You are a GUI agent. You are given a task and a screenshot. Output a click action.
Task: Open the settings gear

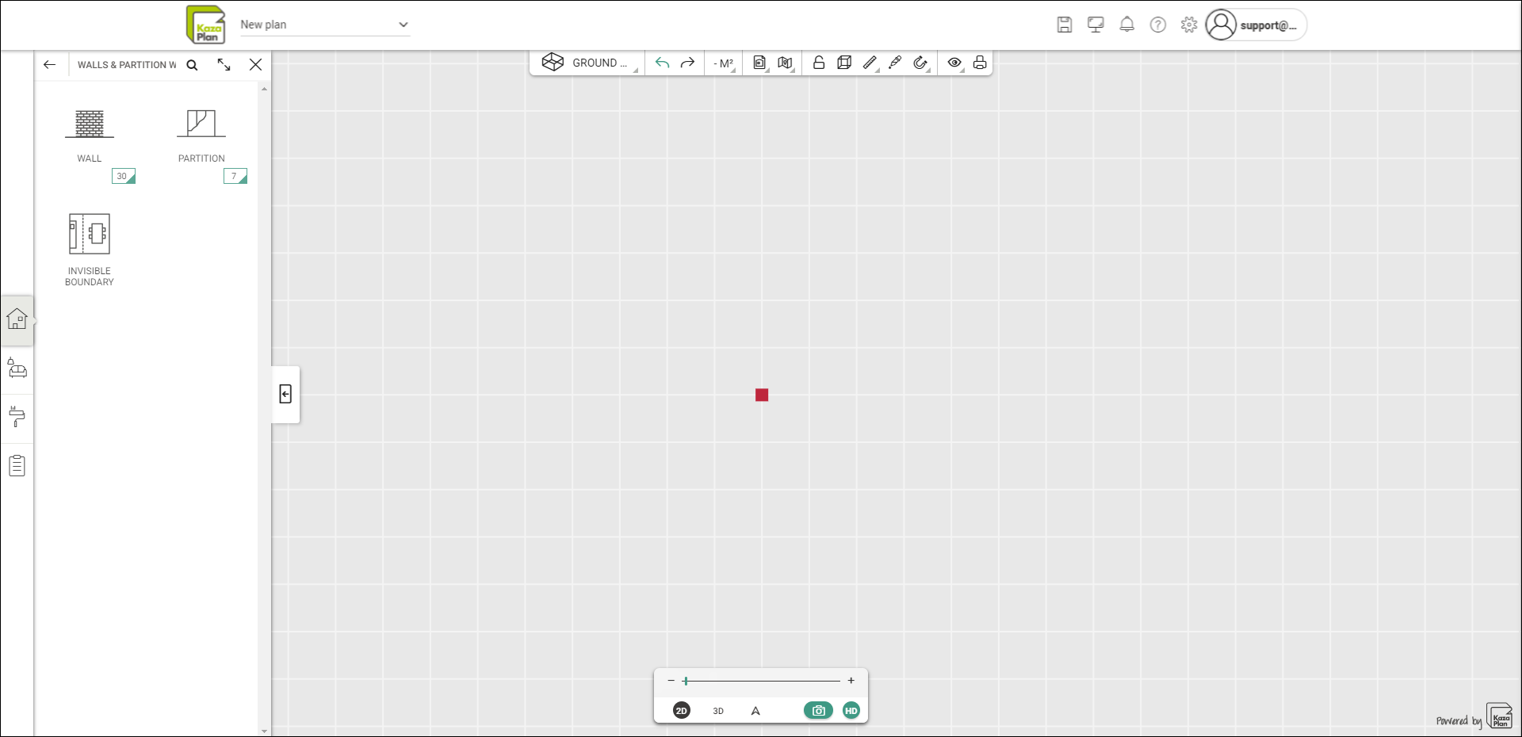pos(1189,25)
